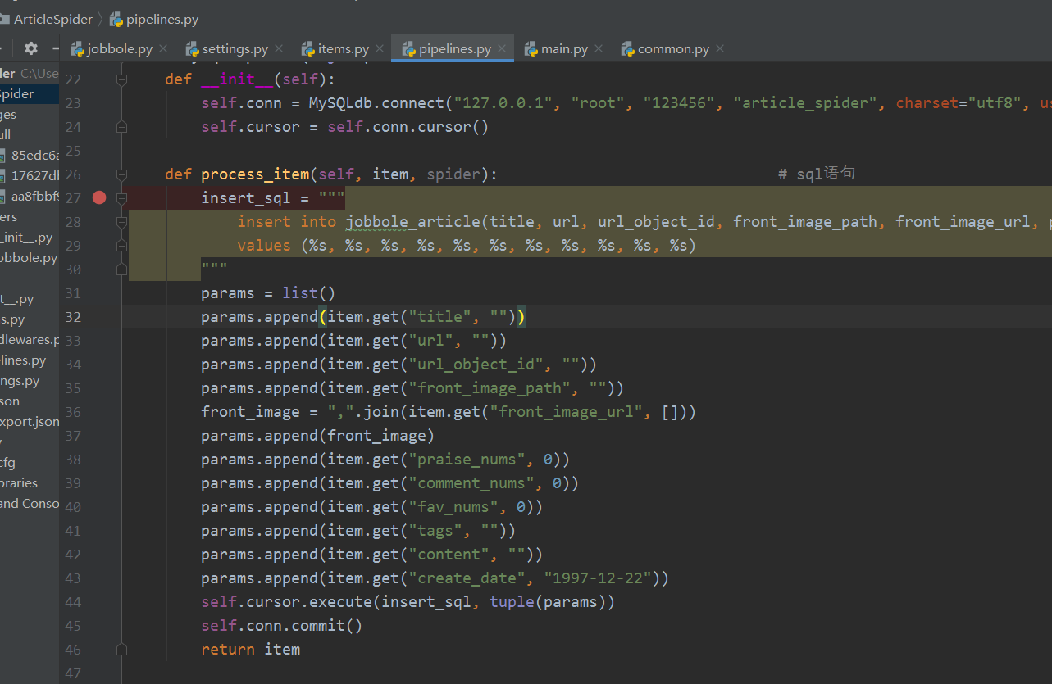This screenshot has height=684, width=1052.
Task: Fold the insert_sql string at line 27
Action: (x=121, y=197)
